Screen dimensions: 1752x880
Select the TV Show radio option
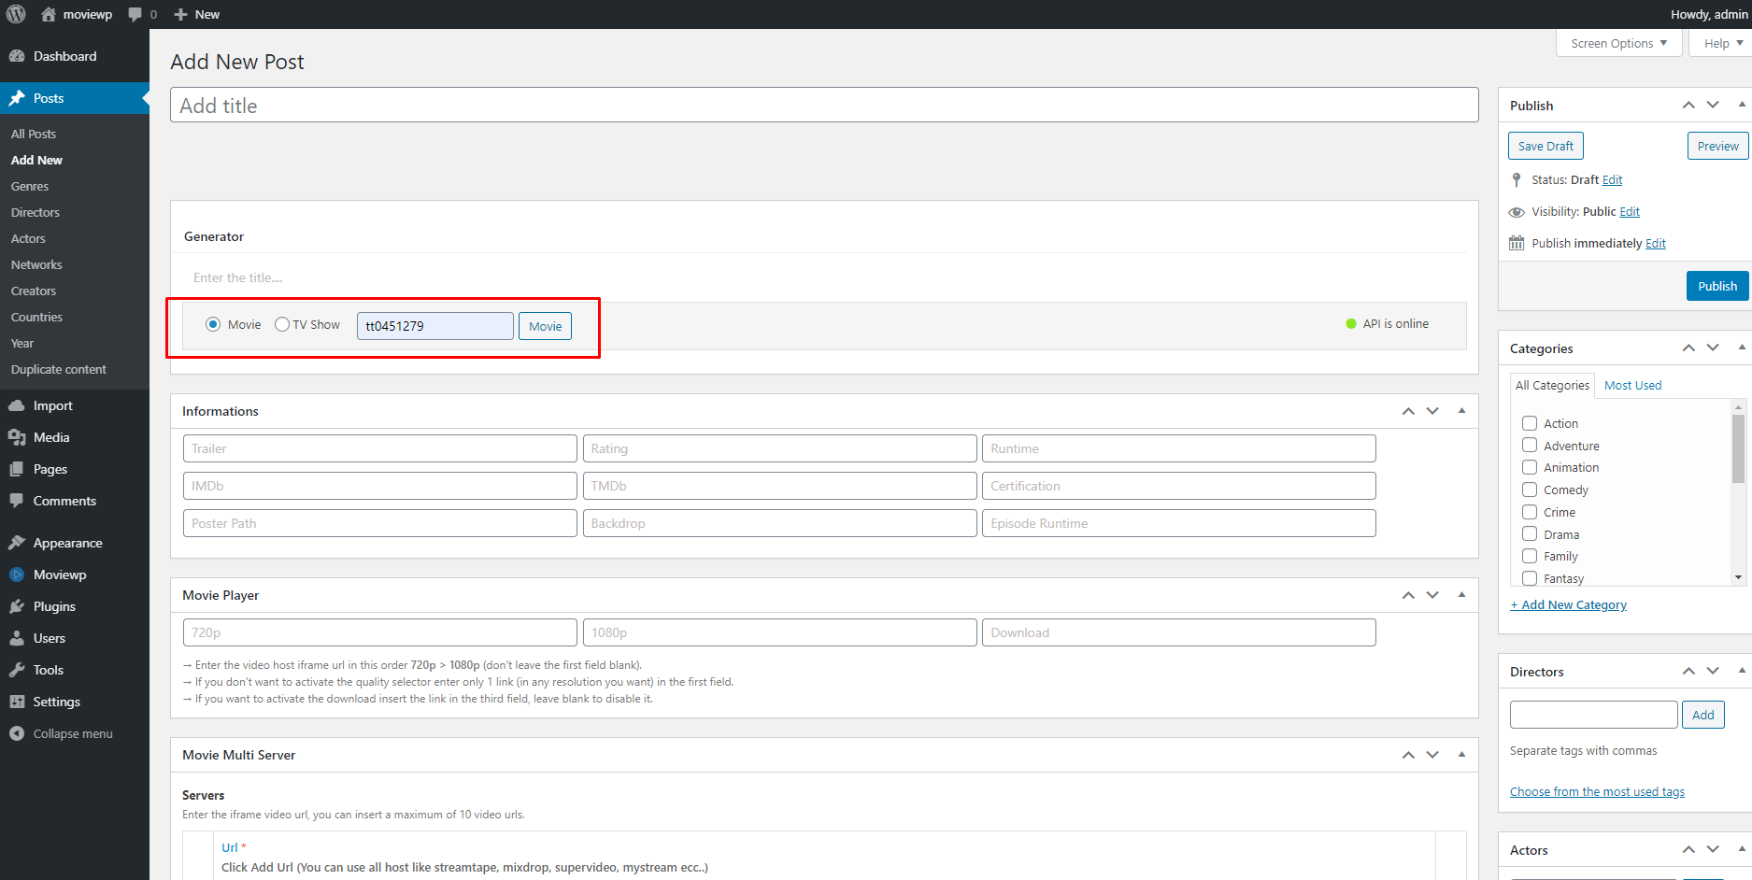coord(282,324)
